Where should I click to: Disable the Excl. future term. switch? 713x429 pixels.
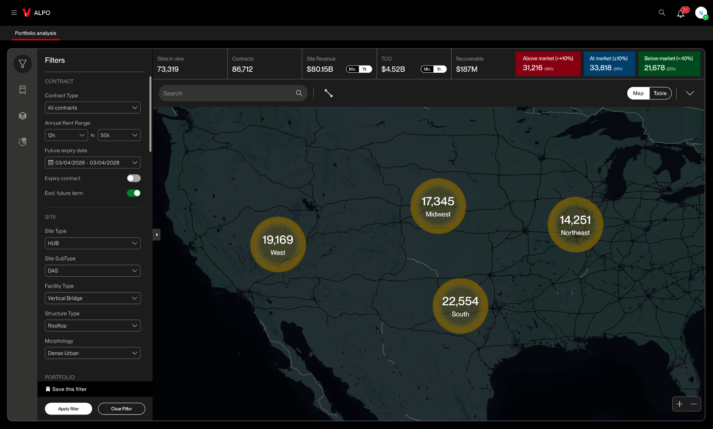tap(134, 193)
